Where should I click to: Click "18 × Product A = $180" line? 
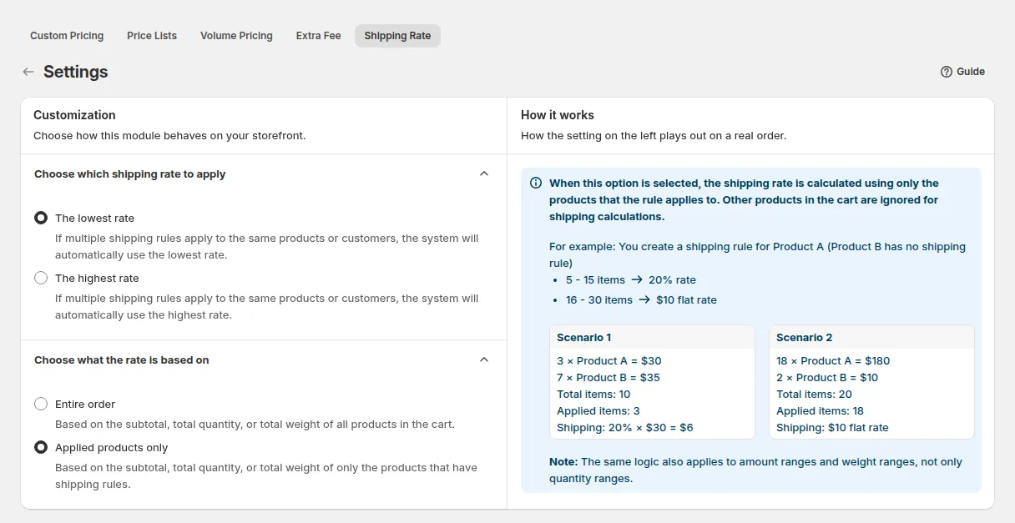pos(833,361)
